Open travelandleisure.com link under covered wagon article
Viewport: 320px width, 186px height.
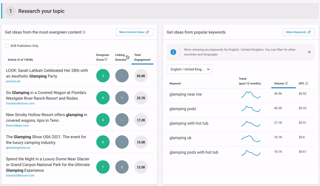pos(20,103)
